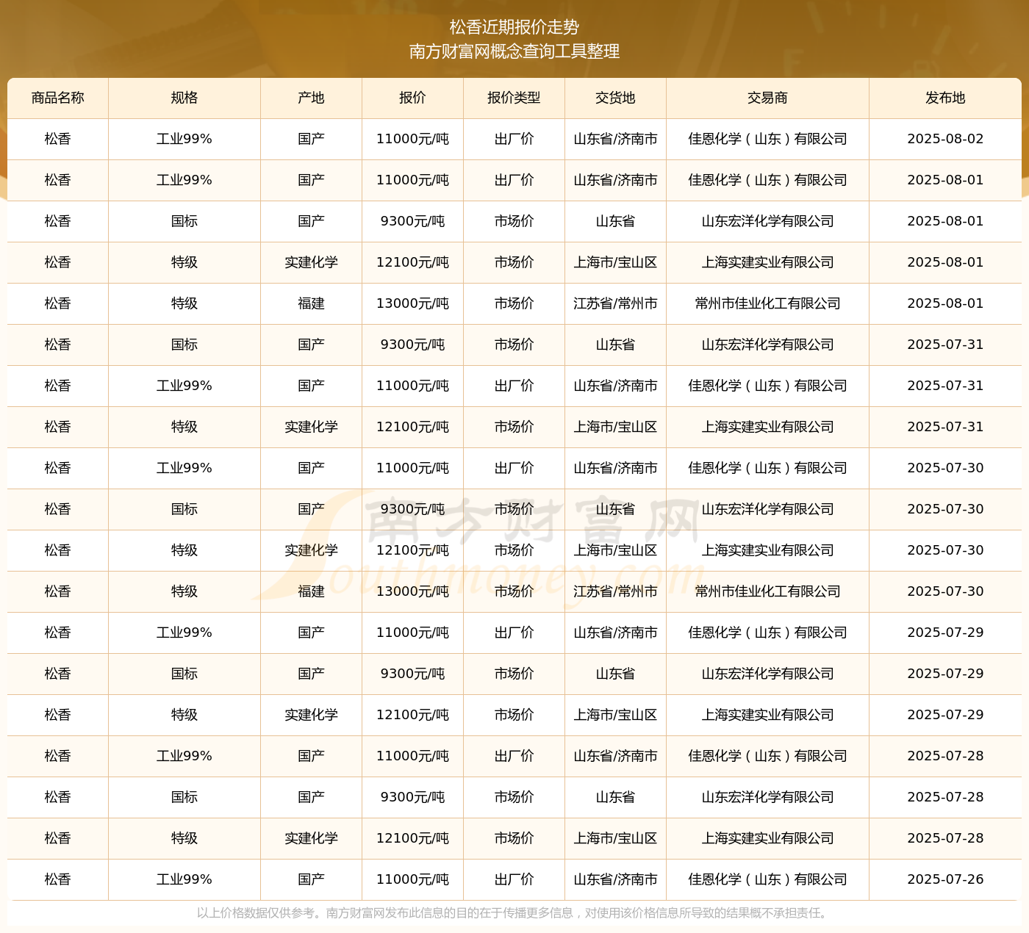Click 山东宏洋化学有限公司 in the 2025-07-29 row
Screen dimensions: 1029x933
[x=767, y=674]
